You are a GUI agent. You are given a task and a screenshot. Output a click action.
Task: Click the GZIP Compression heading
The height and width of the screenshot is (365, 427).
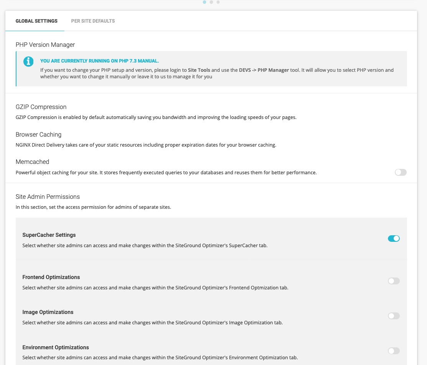coord(41,107)
